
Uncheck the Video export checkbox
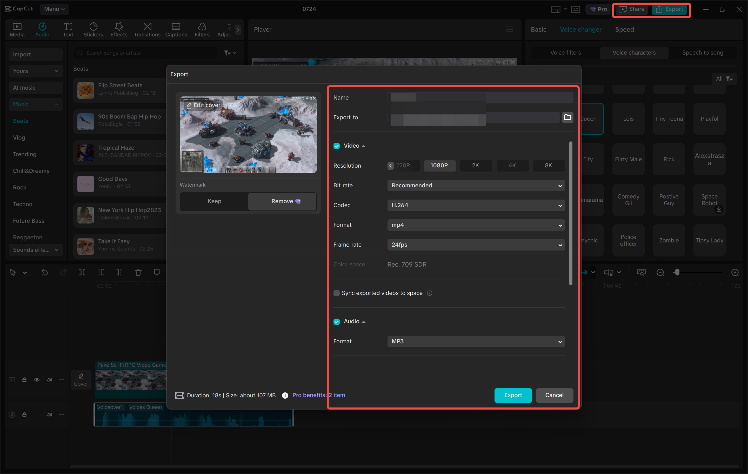point(337,146)
